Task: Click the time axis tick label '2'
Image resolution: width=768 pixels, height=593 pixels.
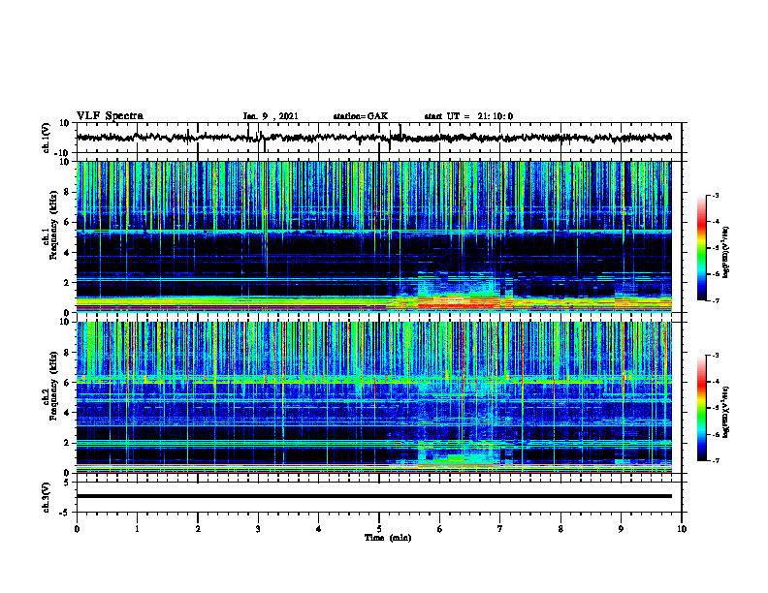Action: coord(198,529)
